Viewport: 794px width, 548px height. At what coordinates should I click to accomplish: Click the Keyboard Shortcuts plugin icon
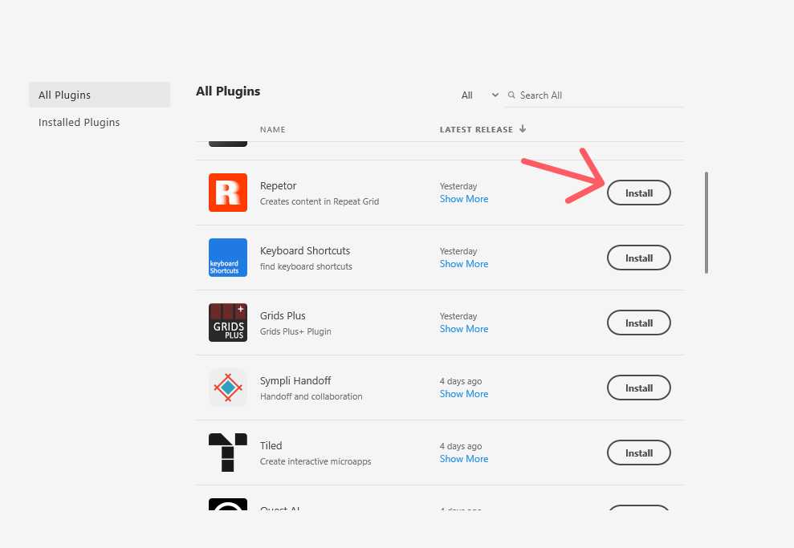(x=228, y=258)
